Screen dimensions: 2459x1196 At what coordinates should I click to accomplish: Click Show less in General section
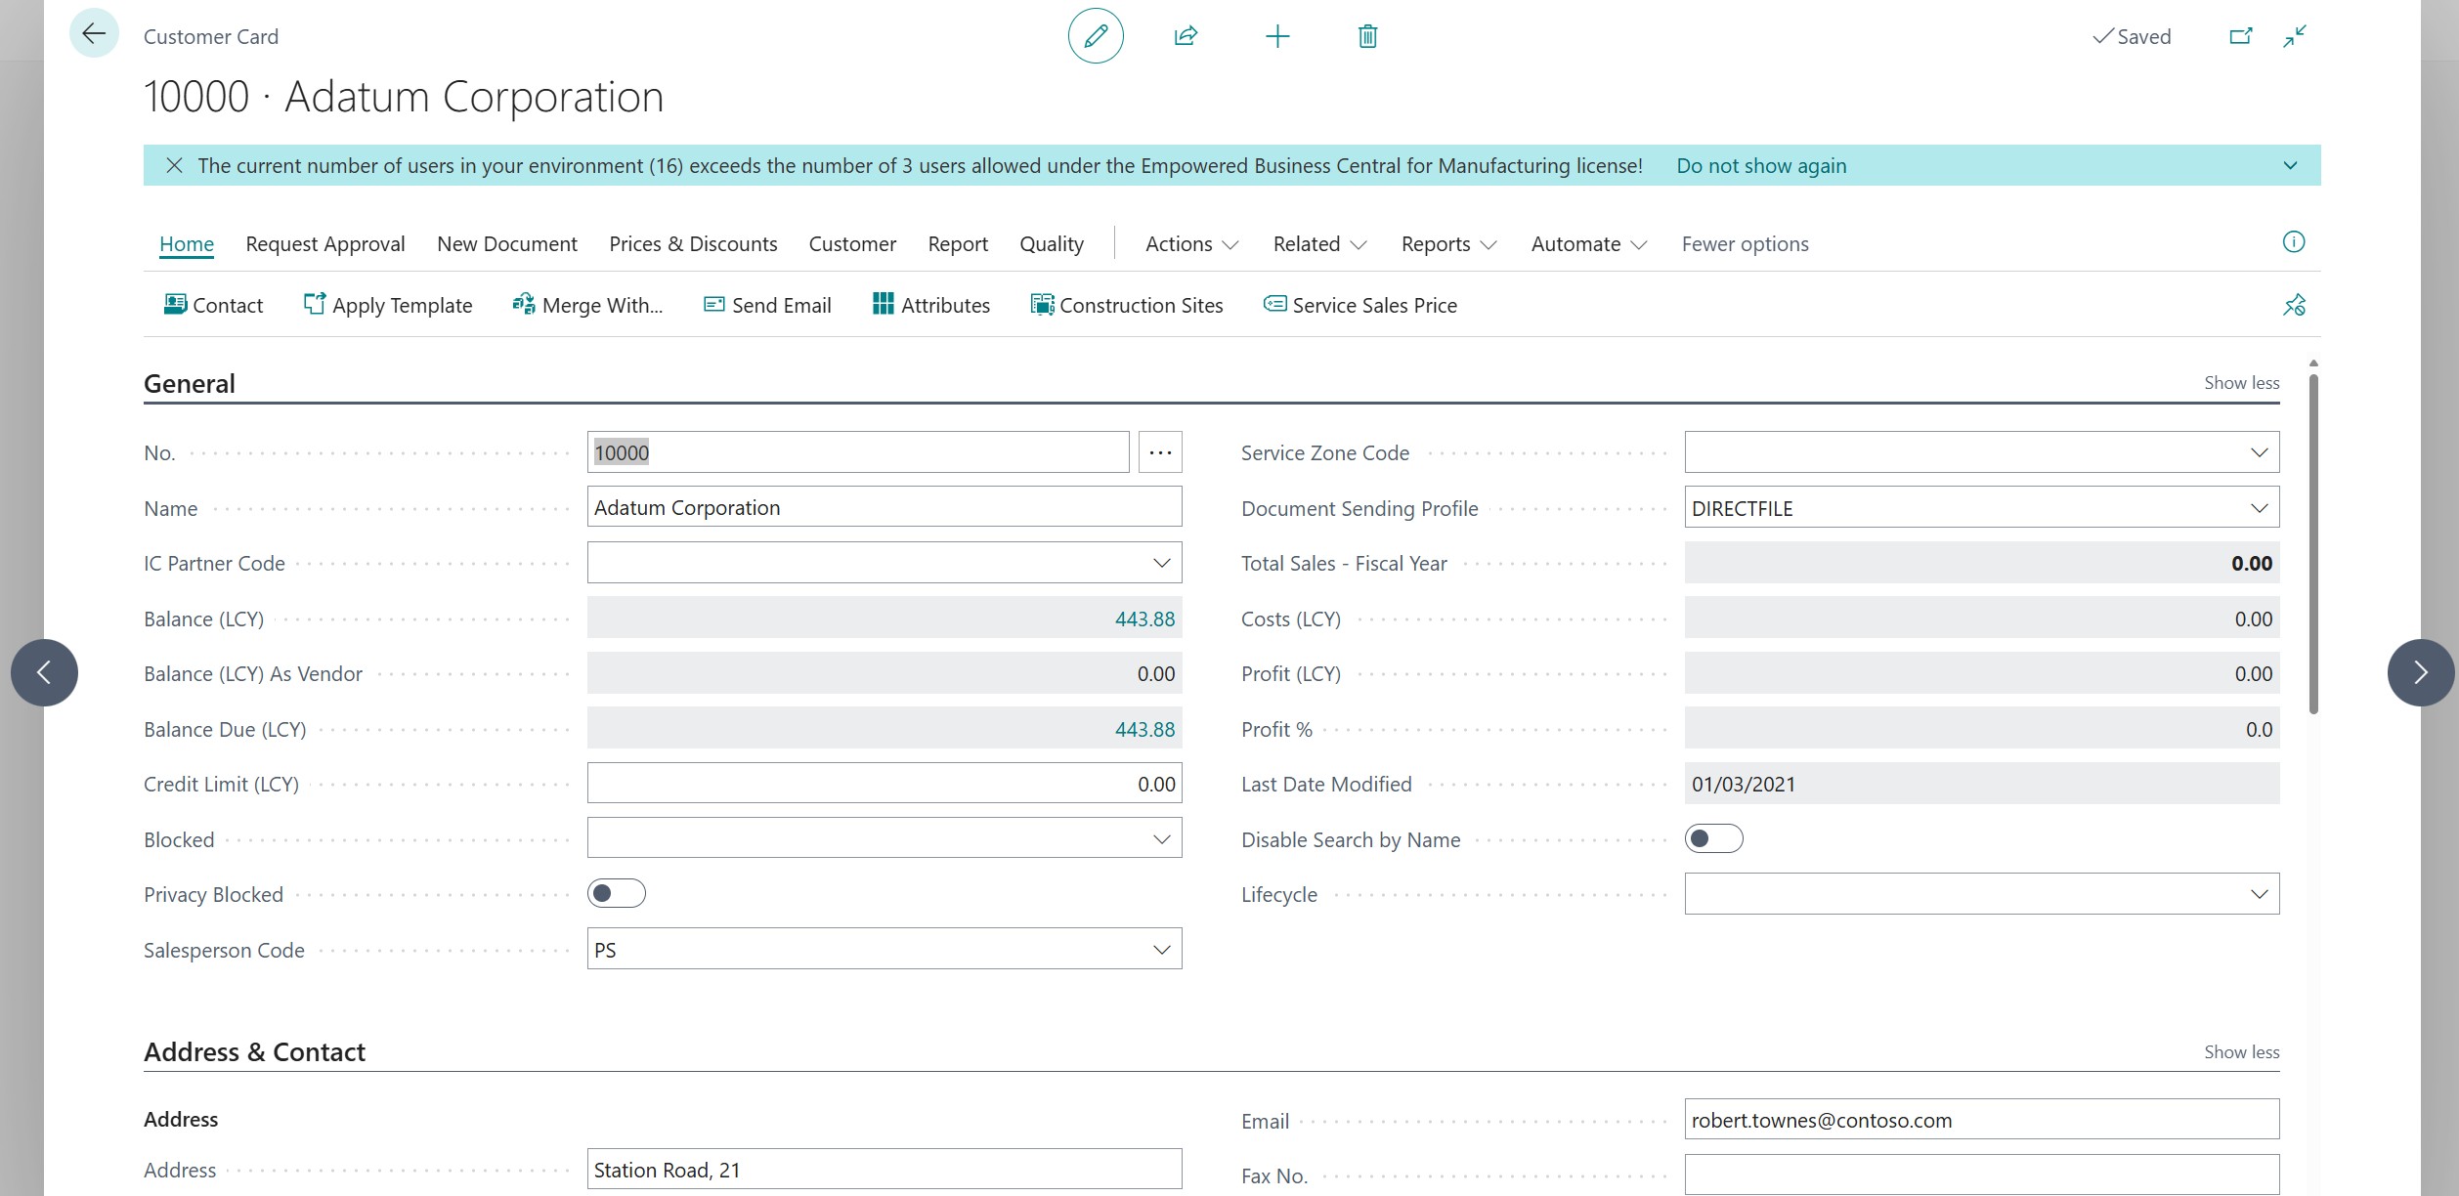point(2241,383)
